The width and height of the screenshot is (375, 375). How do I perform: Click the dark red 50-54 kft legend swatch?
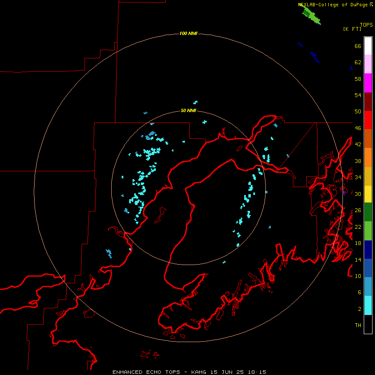point(368,102)
